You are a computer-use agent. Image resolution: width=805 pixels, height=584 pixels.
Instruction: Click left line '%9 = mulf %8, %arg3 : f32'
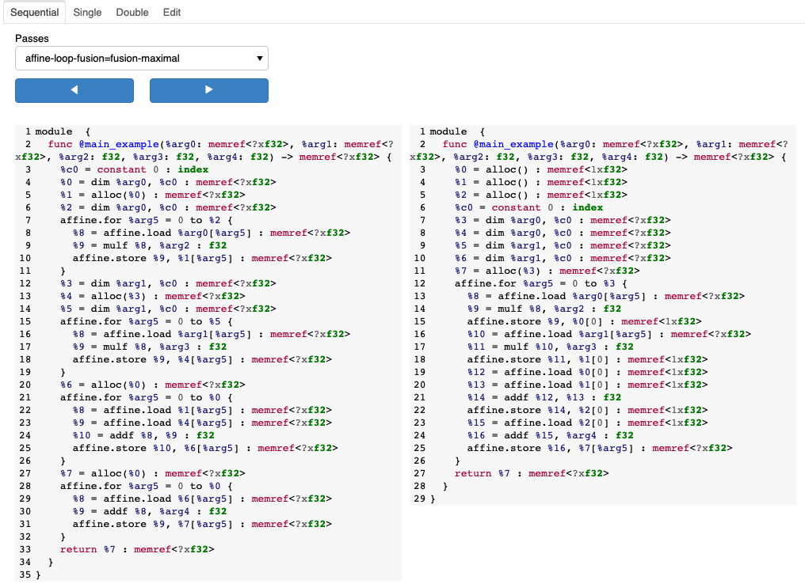pos(150,347)
